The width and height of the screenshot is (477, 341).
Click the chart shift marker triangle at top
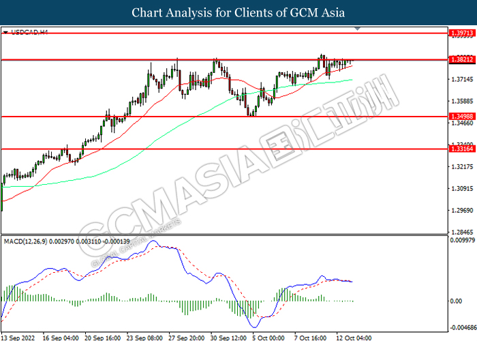click(358, 29)
